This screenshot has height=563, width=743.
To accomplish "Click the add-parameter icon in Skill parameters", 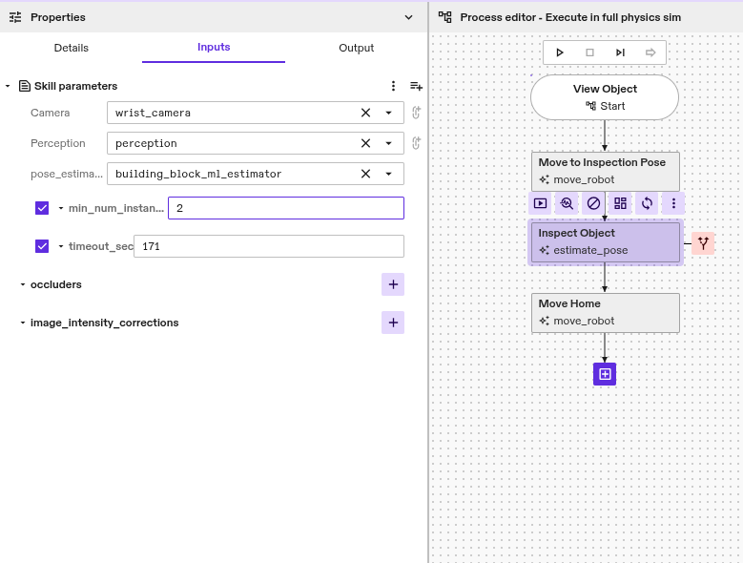I will (x=416, y=86).
